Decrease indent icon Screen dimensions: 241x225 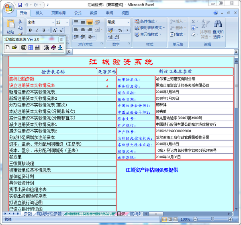coord(76,37)
